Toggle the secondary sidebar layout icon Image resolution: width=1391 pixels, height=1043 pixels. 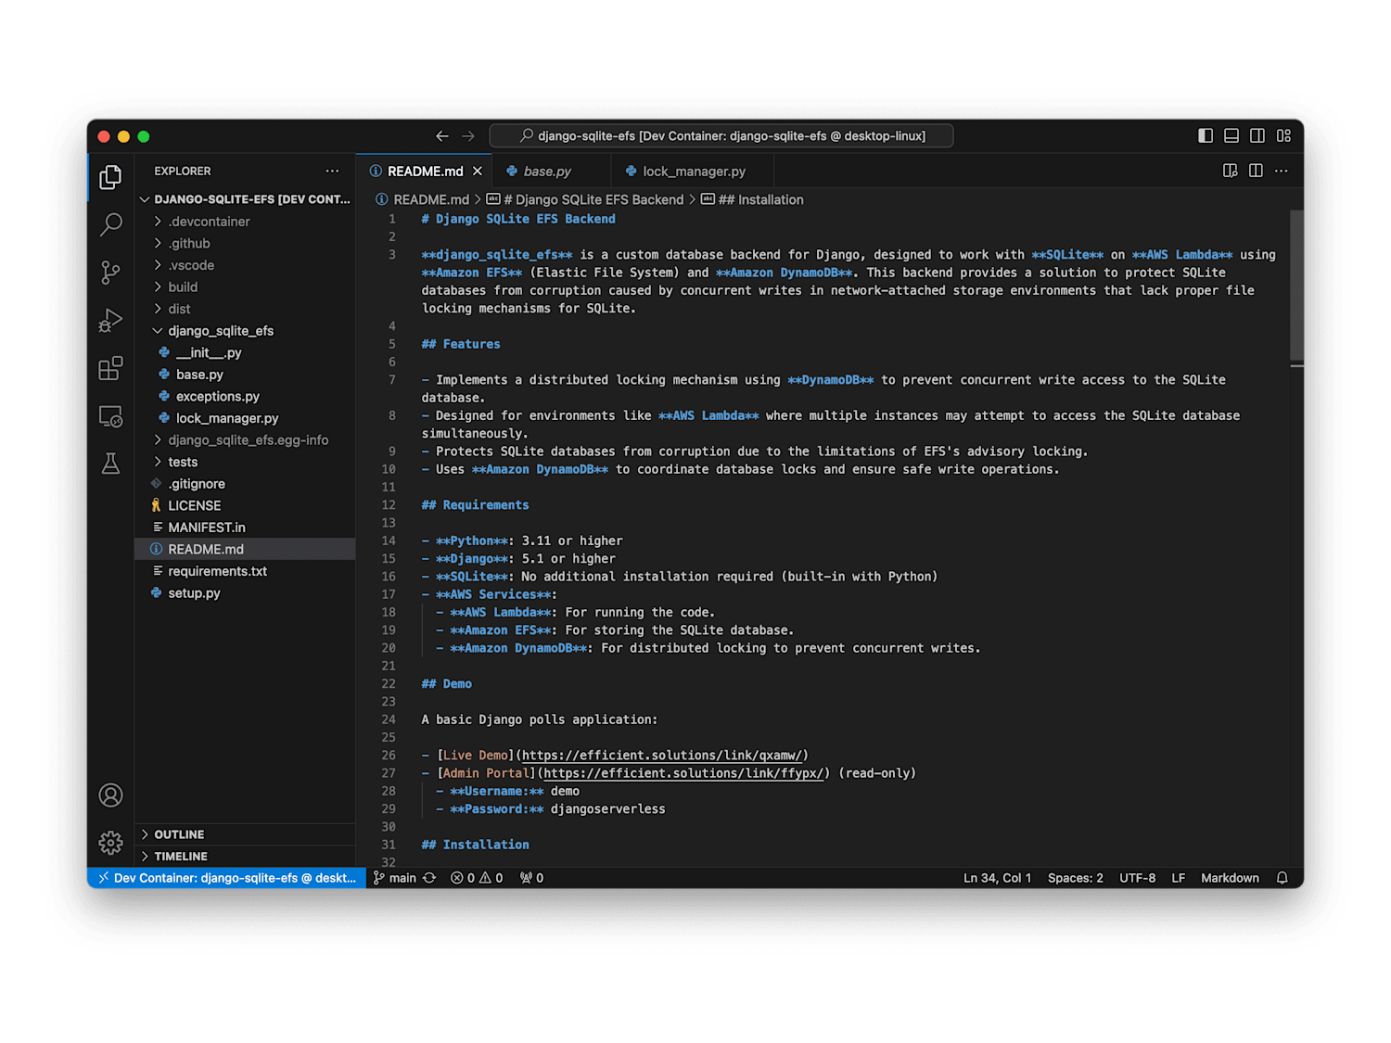coord(1257,135)
